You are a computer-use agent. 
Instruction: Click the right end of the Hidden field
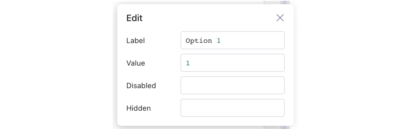(x=278, y=108)
